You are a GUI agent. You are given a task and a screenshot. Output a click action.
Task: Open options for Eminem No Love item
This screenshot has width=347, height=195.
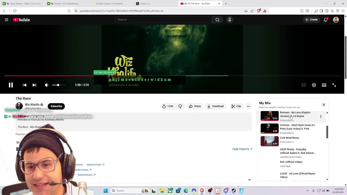[x=321, y=116]
